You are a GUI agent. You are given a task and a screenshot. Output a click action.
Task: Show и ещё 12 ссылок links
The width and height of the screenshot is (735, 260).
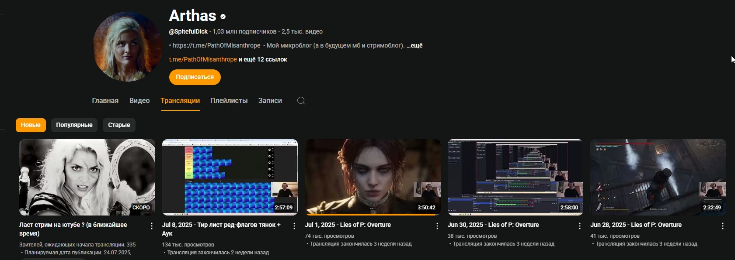tap(263, 59)
